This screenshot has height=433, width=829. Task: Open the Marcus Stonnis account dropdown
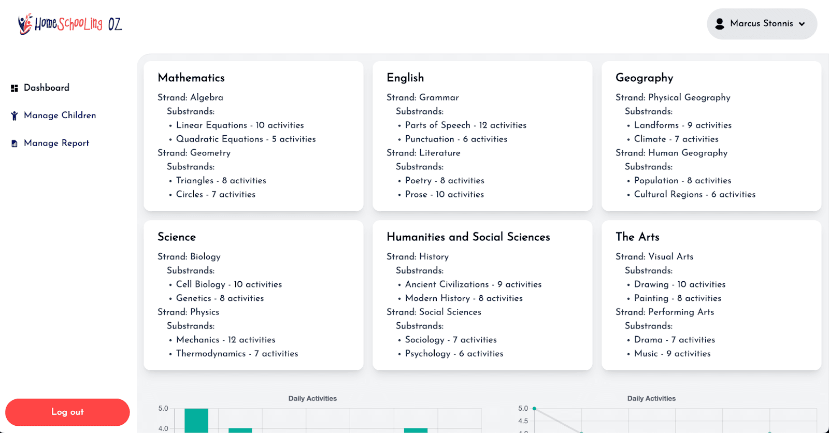click(x=761, y=23)
